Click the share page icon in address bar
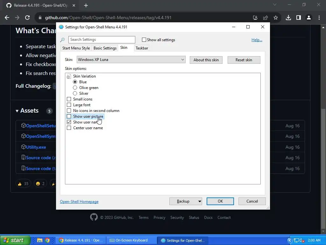The image size is (326, 245). coord(266,18)
